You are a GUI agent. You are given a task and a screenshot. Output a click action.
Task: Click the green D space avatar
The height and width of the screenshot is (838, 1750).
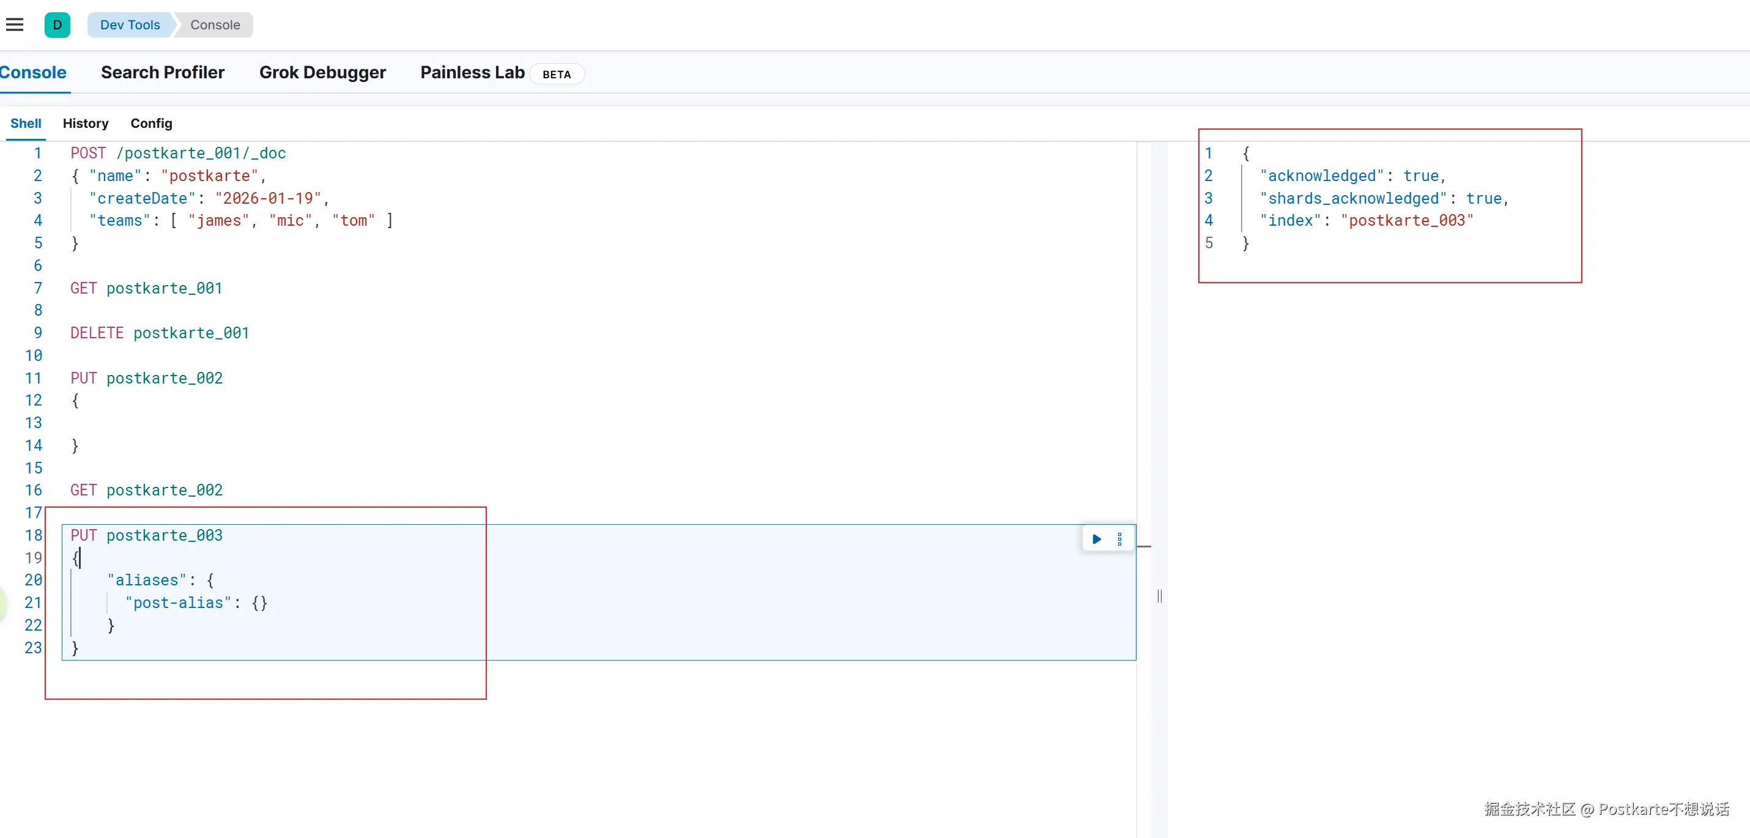click(57, 25)
